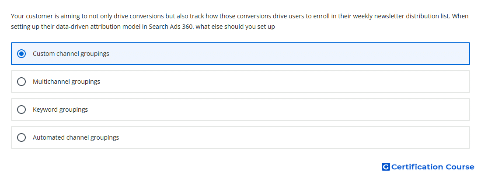The height and width of the screenshot is (175, 481).
Task: Pick the Keyword groupings radio circle
Action: (x=21, y=110)
